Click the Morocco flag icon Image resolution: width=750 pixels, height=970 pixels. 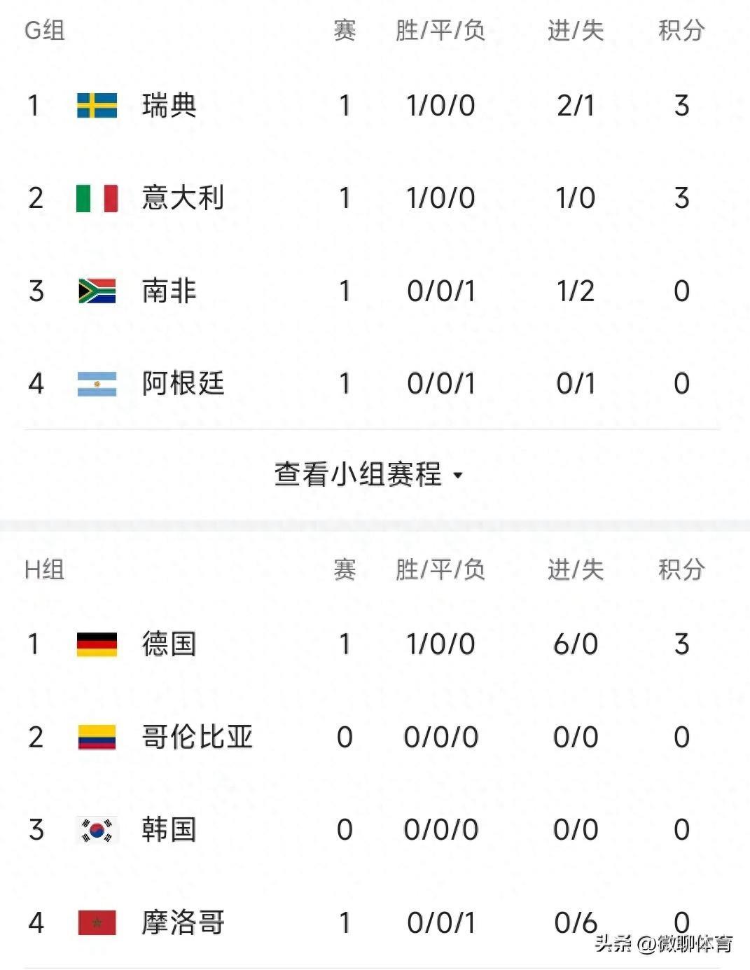click(97, 922)
